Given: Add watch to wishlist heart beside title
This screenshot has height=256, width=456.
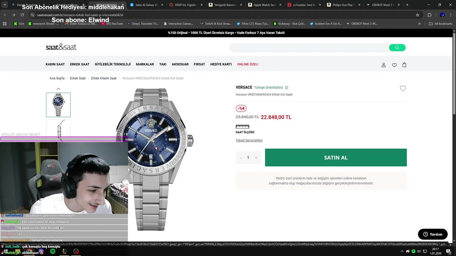Looking at the screenshot, I should [403, 89].
